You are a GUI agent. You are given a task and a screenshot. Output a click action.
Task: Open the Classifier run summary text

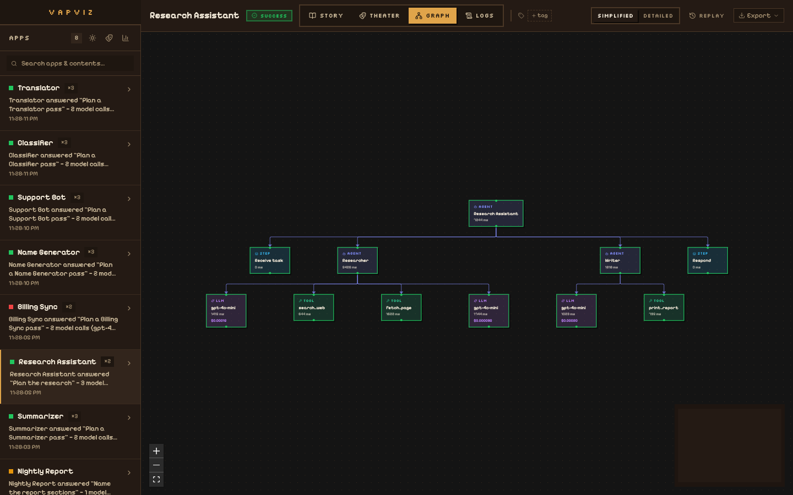pyautogui.click(x=58, y=159)
